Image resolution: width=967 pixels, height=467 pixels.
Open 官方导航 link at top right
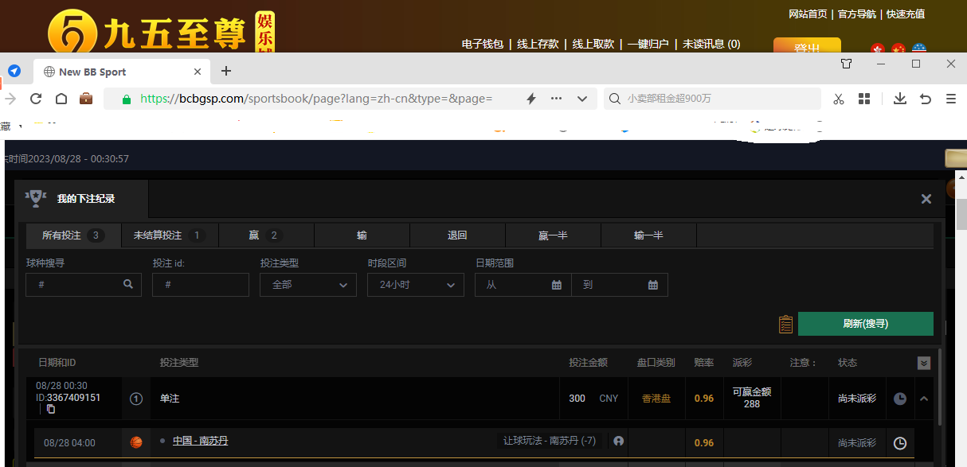click(x=857, y=14)
